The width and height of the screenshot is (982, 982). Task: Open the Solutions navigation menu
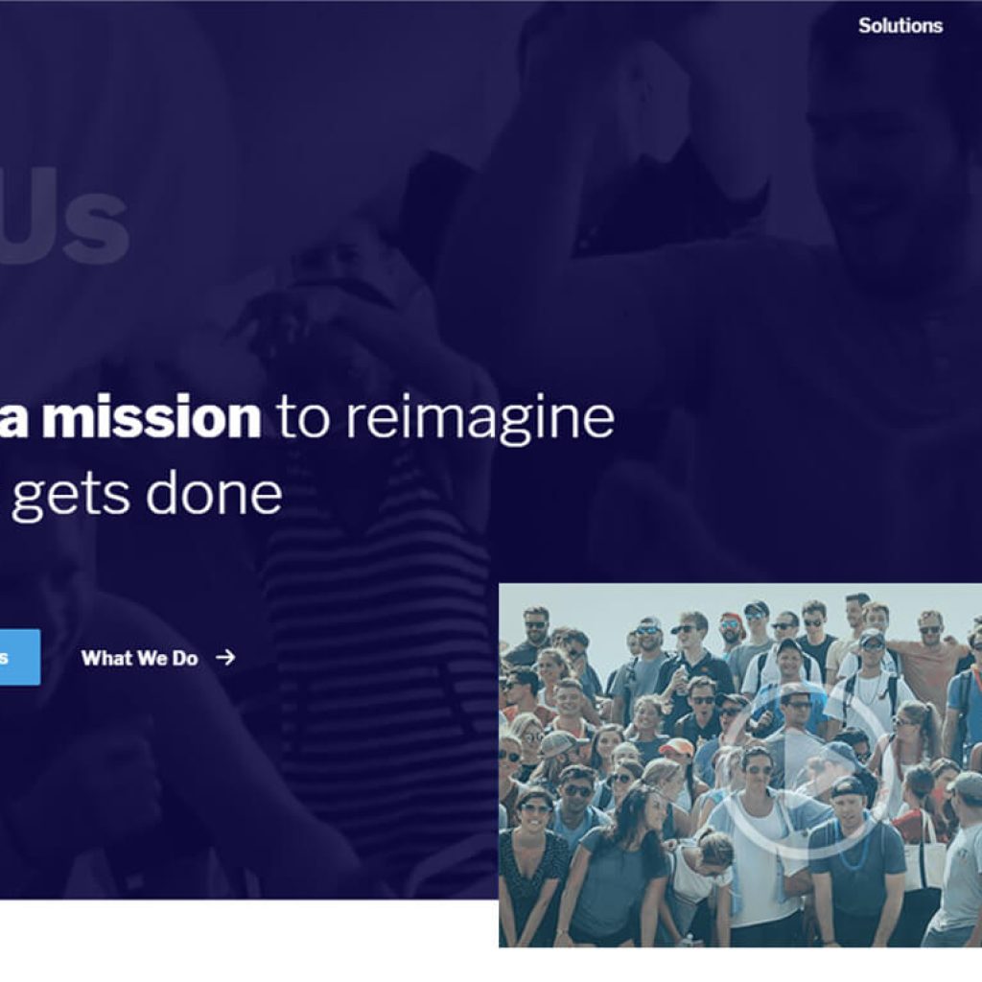pos(900,26)
